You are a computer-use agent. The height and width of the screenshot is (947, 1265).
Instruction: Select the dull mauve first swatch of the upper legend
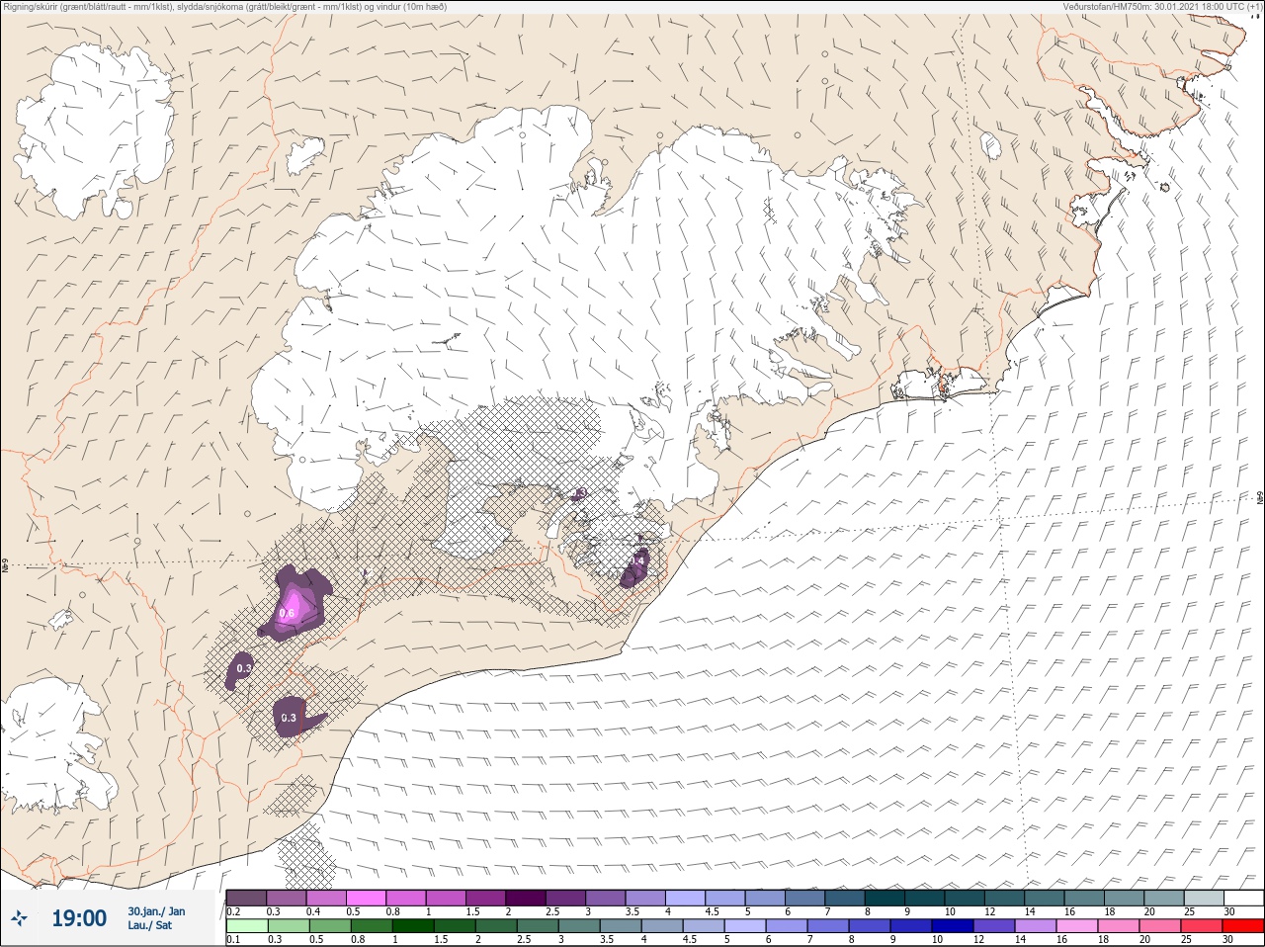pos(246,898)
